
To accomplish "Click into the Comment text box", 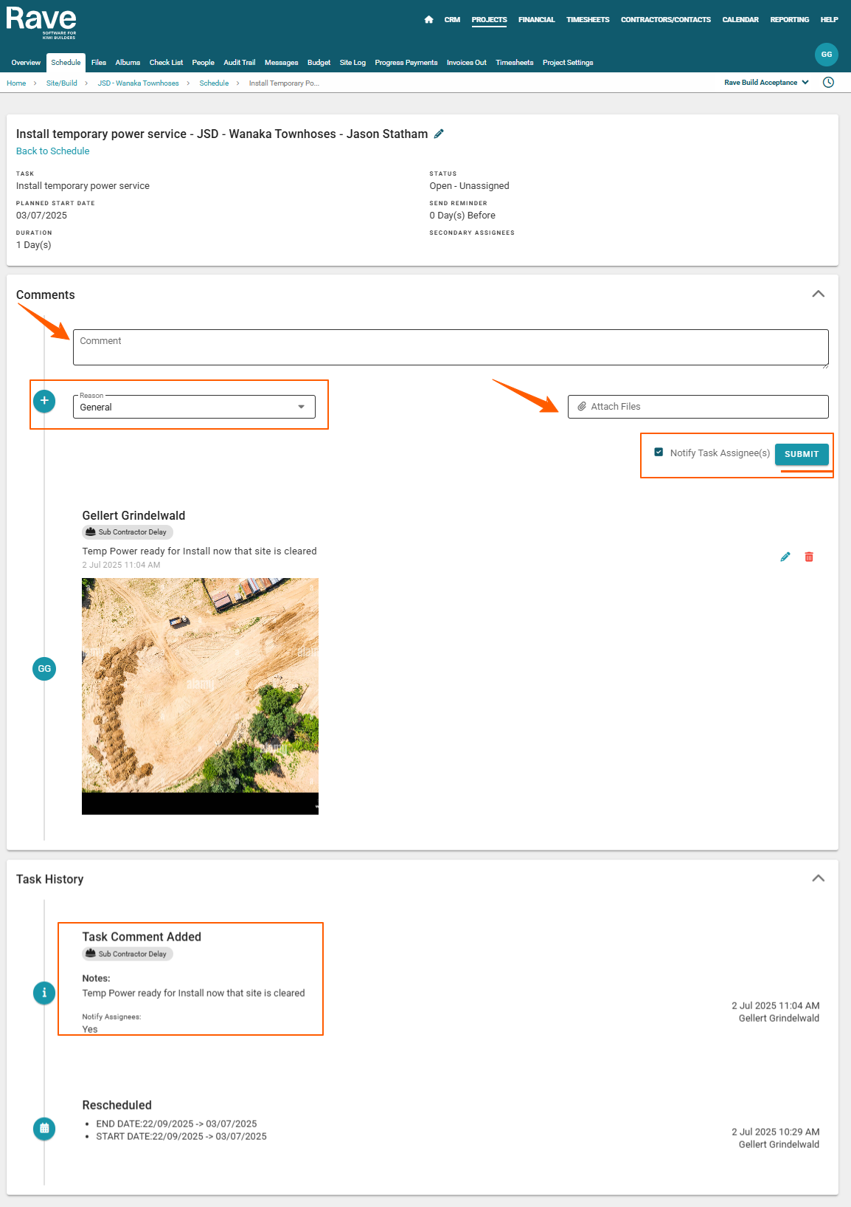I will pyautogui.click(x=451, y=348).
